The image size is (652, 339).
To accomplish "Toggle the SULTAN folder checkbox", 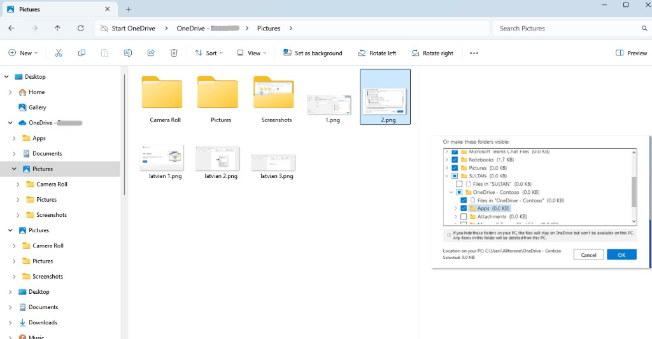I will (x=455, y=176).
